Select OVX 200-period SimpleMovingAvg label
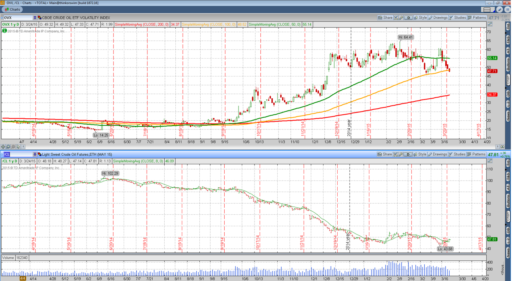513x281 pixels. click(x=142, y=24)
